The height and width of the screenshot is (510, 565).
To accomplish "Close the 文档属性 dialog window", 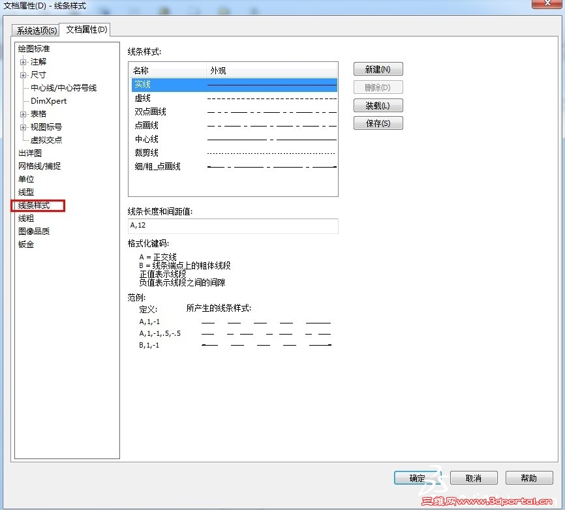I will coord(547,3).
